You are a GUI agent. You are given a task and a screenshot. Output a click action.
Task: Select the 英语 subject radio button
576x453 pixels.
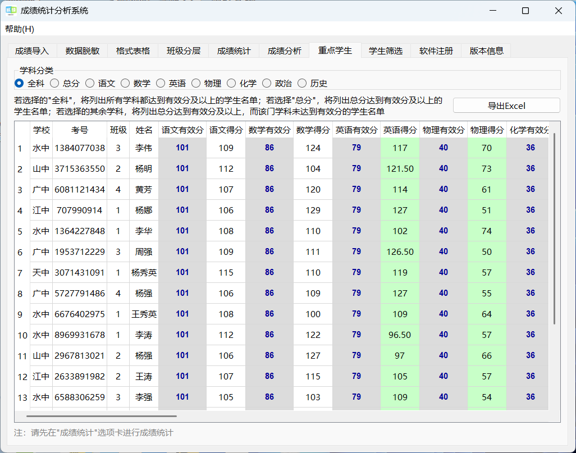pos(161,83)
